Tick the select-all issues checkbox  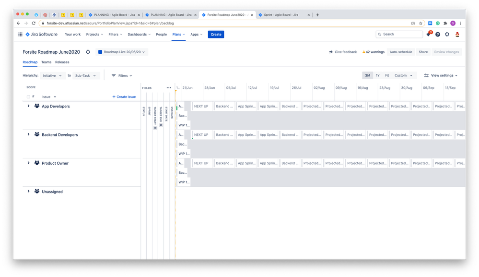pos(28,96)
